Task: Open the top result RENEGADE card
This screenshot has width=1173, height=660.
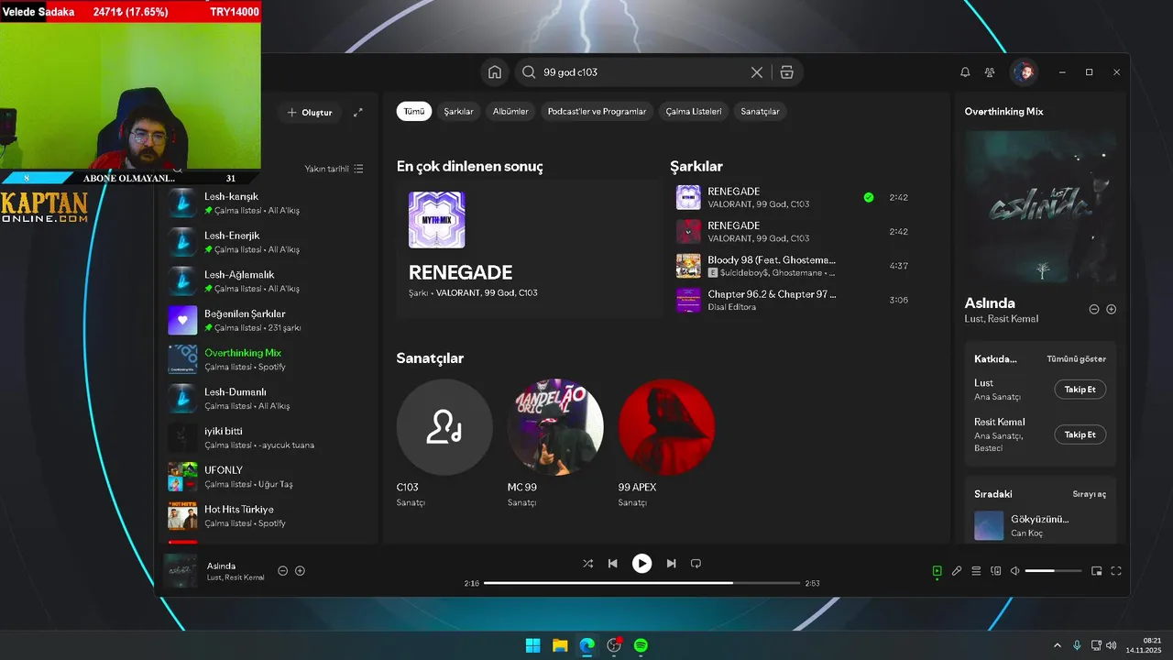Action: (529, 249)
